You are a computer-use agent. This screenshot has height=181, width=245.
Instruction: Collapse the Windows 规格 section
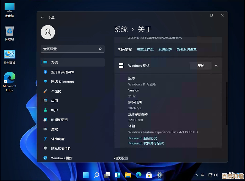pos(216,66)
